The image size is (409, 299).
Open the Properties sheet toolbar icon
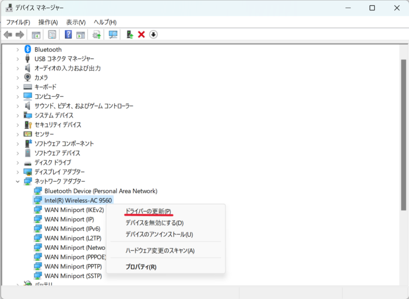52,34
